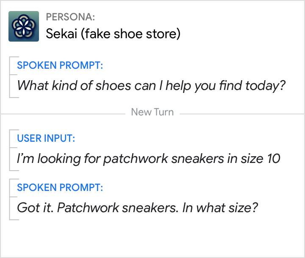Click 'Got it.' in the reply
The width and height of the screenshot is (305, 258).
pos(35,208)
